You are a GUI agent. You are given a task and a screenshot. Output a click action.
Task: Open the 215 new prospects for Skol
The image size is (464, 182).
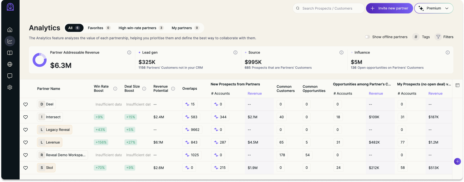220,168
